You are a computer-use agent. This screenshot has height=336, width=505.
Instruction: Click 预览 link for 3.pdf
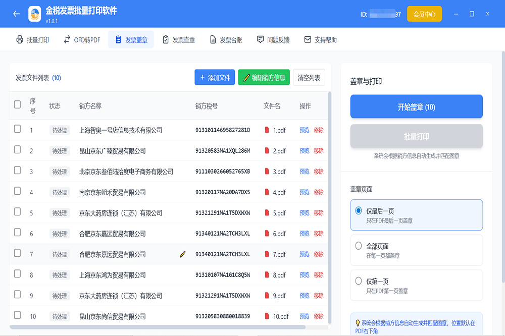point(305,172)
